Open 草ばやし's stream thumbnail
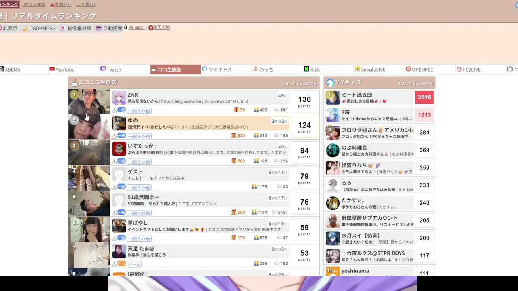The image size is (518, 291). point(89,229)
